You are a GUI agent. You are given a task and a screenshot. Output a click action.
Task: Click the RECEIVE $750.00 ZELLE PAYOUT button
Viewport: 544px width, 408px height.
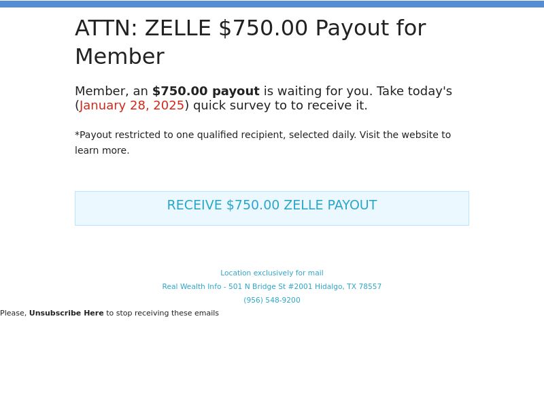(x=272, y=208)
